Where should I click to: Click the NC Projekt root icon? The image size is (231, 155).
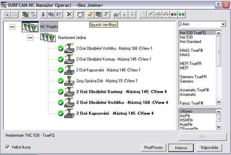[30, 27]
